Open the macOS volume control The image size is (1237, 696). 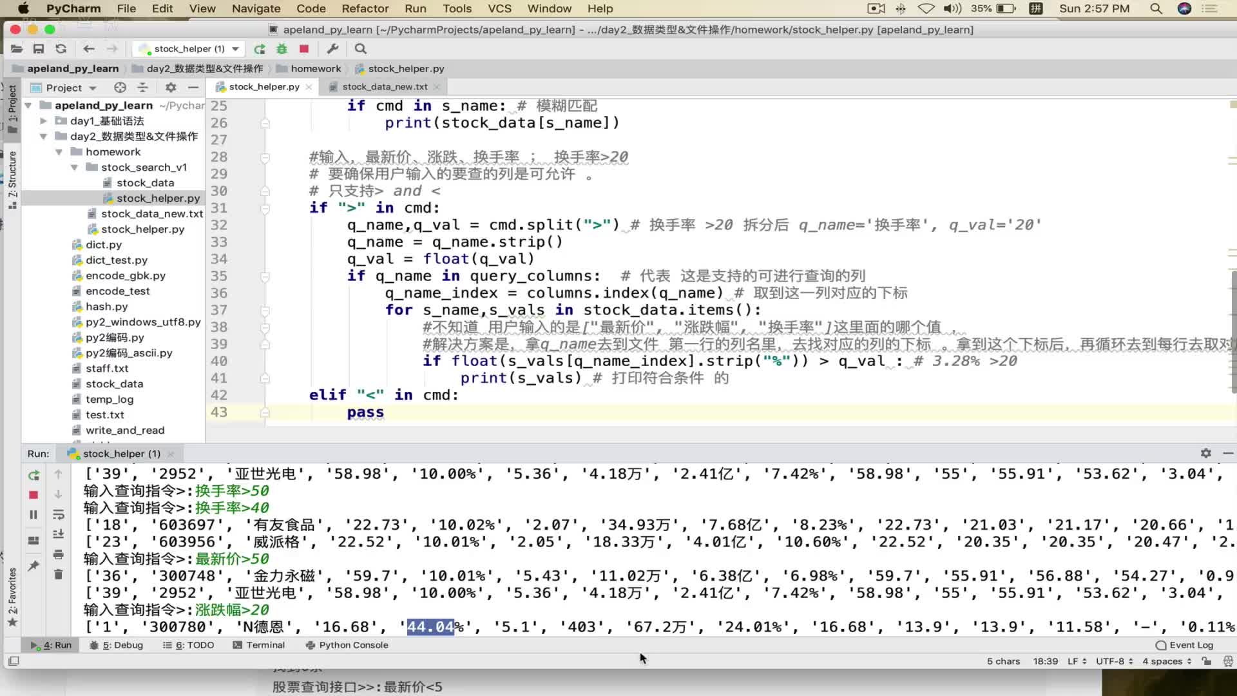click(952, 8)
